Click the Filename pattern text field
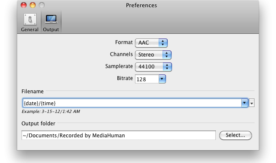The width and height of the screenshot is (276, 163). [x=132, y=103]
